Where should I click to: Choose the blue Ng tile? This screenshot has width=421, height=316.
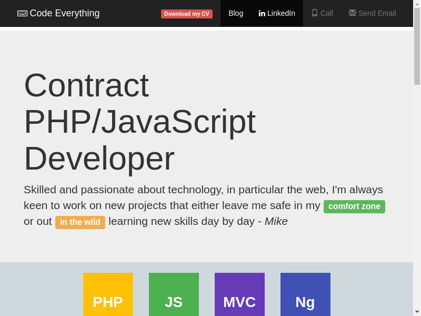point(305,294)
